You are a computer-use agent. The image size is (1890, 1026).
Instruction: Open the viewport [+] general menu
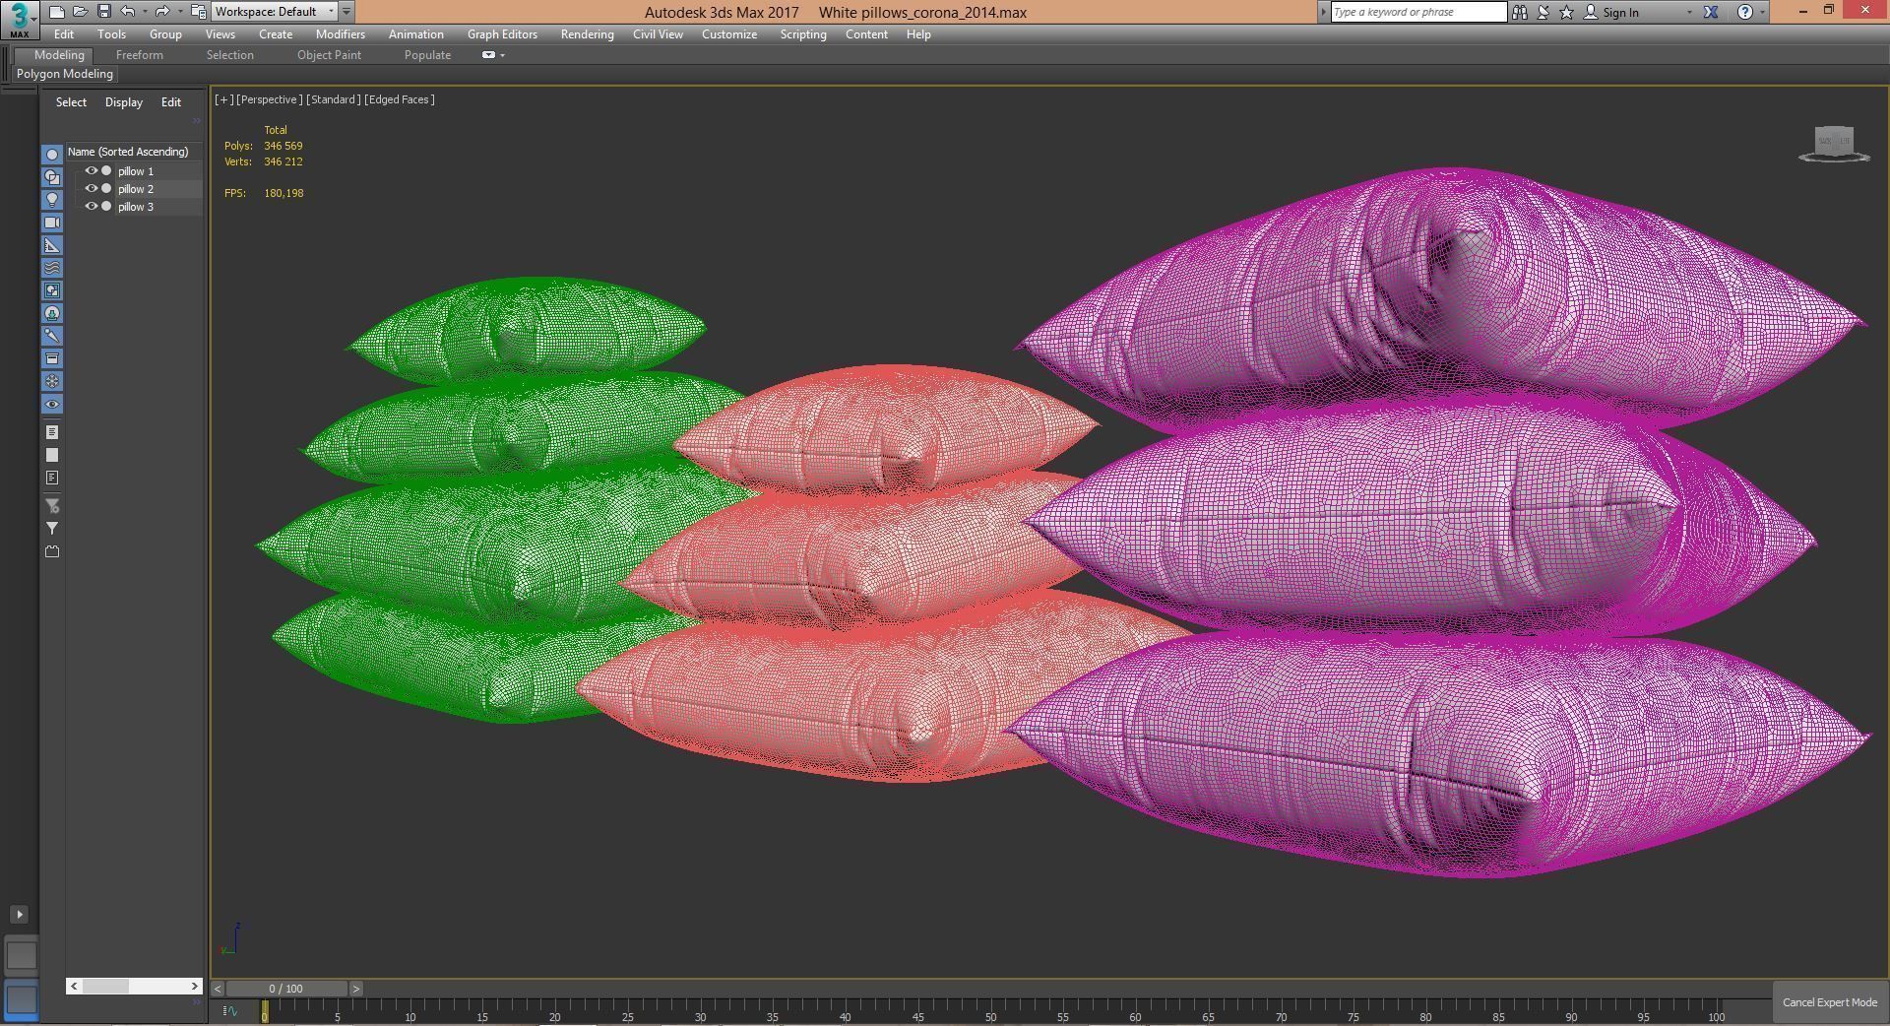[x=224, y=99]
